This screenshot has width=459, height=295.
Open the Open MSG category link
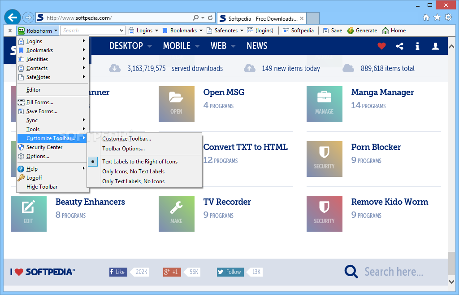224,92
